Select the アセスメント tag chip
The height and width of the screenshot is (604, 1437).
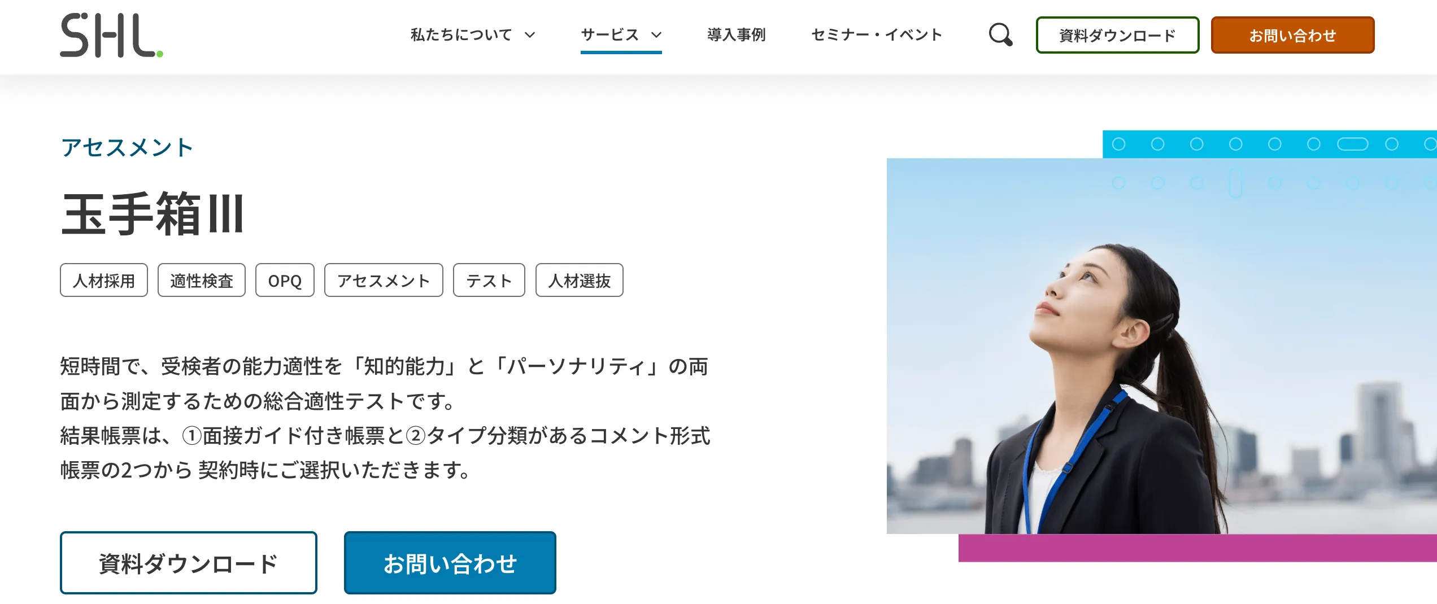pos(384,280)
